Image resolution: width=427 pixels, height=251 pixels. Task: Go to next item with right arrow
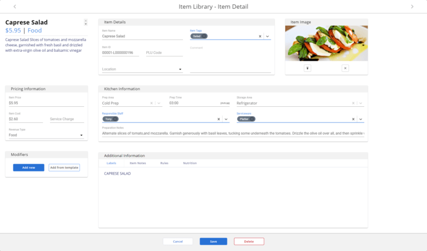[x=412, y=7]
